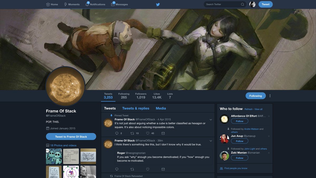316x178 pixels.
Task: Click avatar on pinned tweet
Action: (108, 123)
